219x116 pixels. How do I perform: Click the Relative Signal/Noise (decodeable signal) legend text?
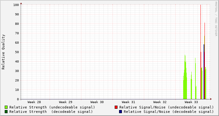[x=169, y=112]
